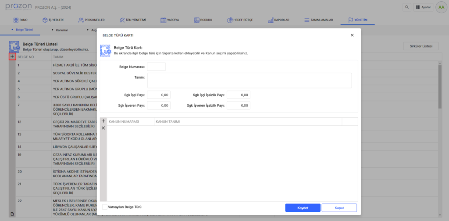
Task: Click the Tanım text area
Action: (x=249, y=81)
